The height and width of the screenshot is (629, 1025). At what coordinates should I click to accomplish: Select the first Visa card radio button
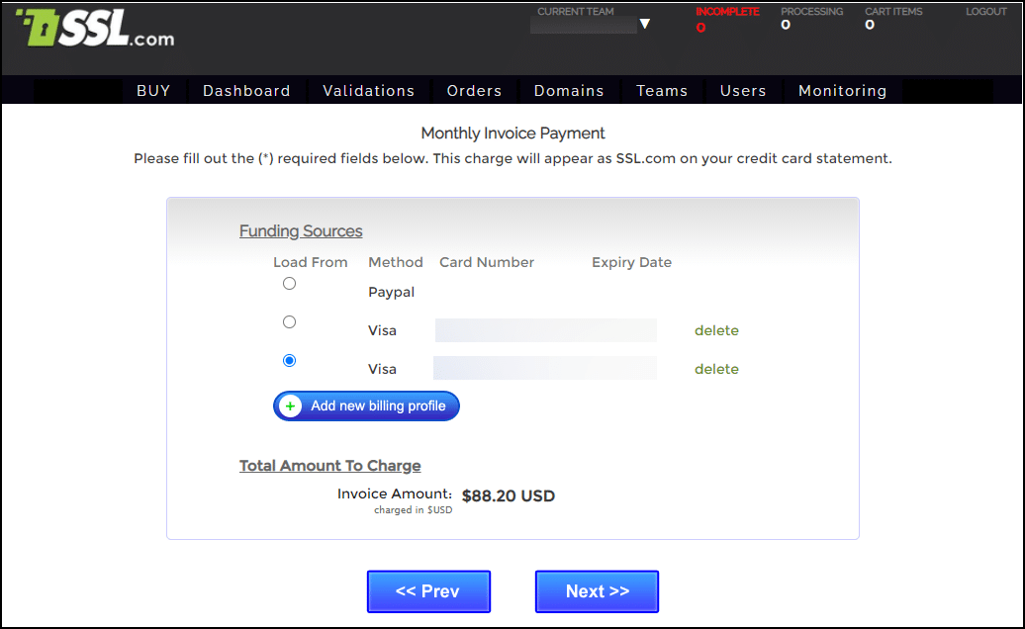(289, 322)
